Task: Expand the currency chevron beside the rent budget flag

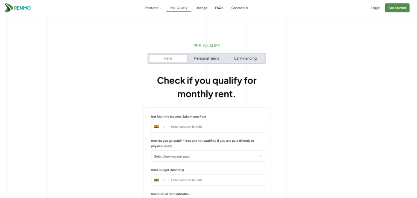Action: pyautogui.click(x=164, y=180)
